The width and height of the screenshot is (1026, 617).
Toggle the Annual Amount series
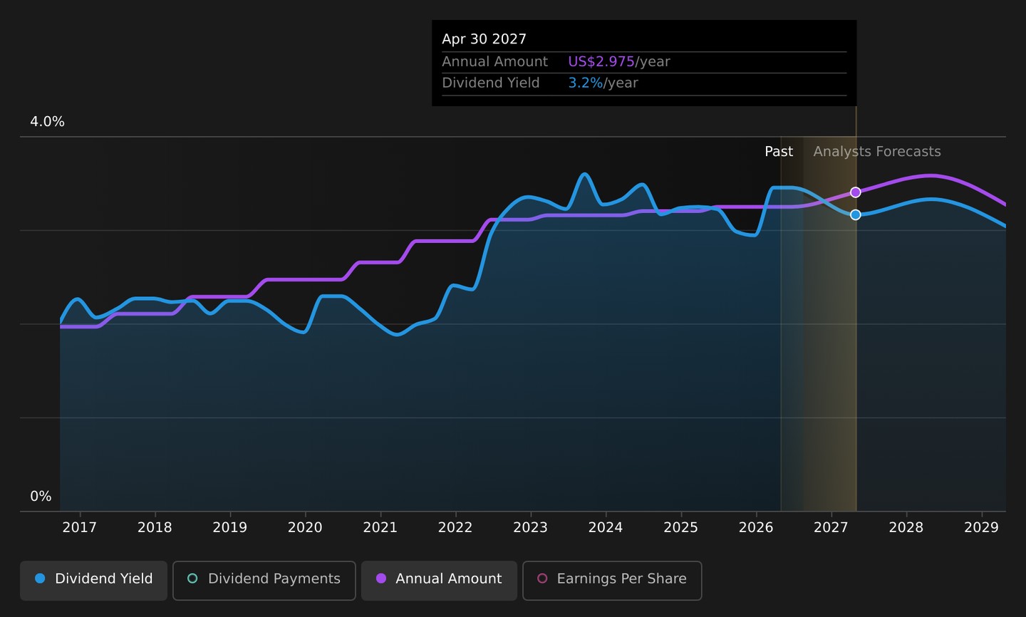coord(439,580)
